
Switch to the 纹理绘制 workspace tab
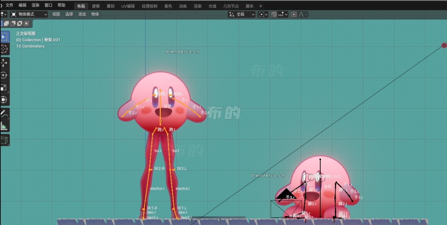pyautogui.click(x=149, y=6)
